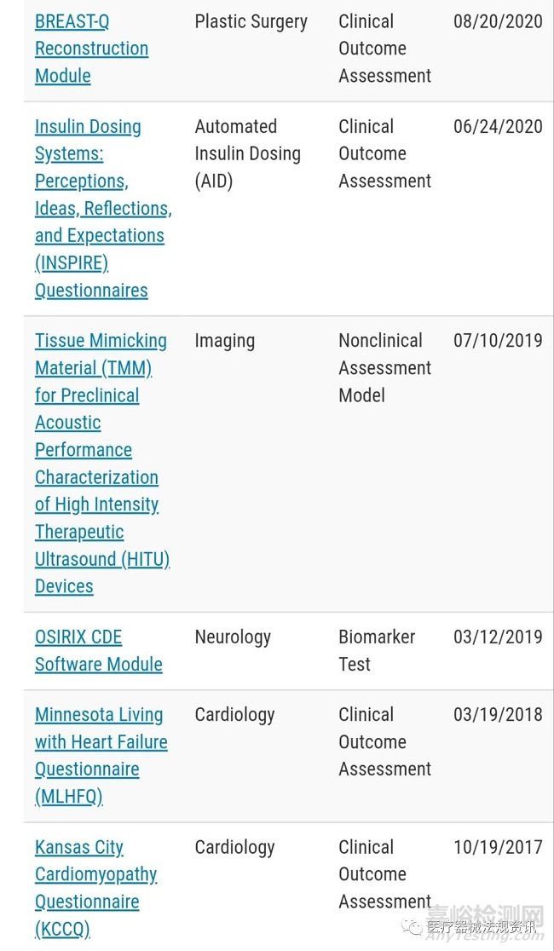This screenshot has height=951, width=554.
Task: Select the Neurology category cell
Action: [x=232, y=637]
